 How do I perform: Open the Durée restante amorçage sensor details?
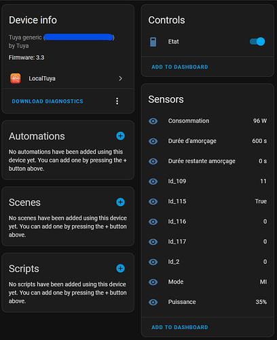[x=208, y=161]
